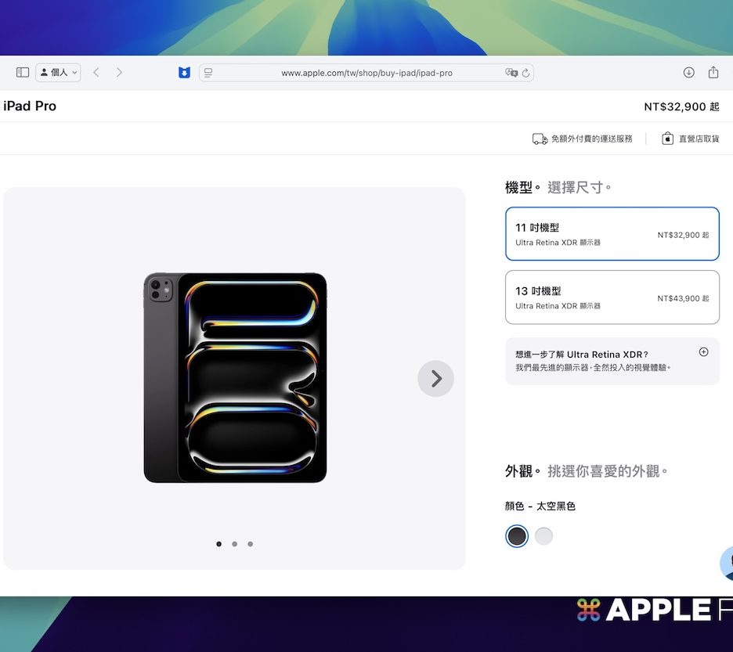
Task: Select the 11 吋機型 option
Action: coord(612,234)
